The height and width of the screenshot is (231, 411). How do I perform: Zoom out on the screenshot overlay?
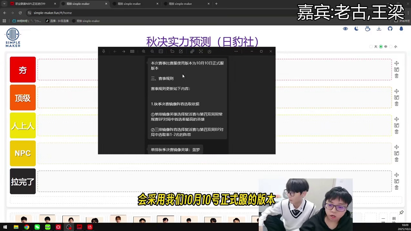tap(152, 52)
